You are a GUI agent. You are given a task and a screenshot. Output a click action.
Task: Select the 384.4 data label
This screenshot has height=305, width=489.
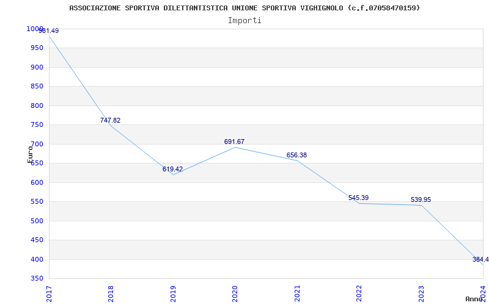[480, 260]
